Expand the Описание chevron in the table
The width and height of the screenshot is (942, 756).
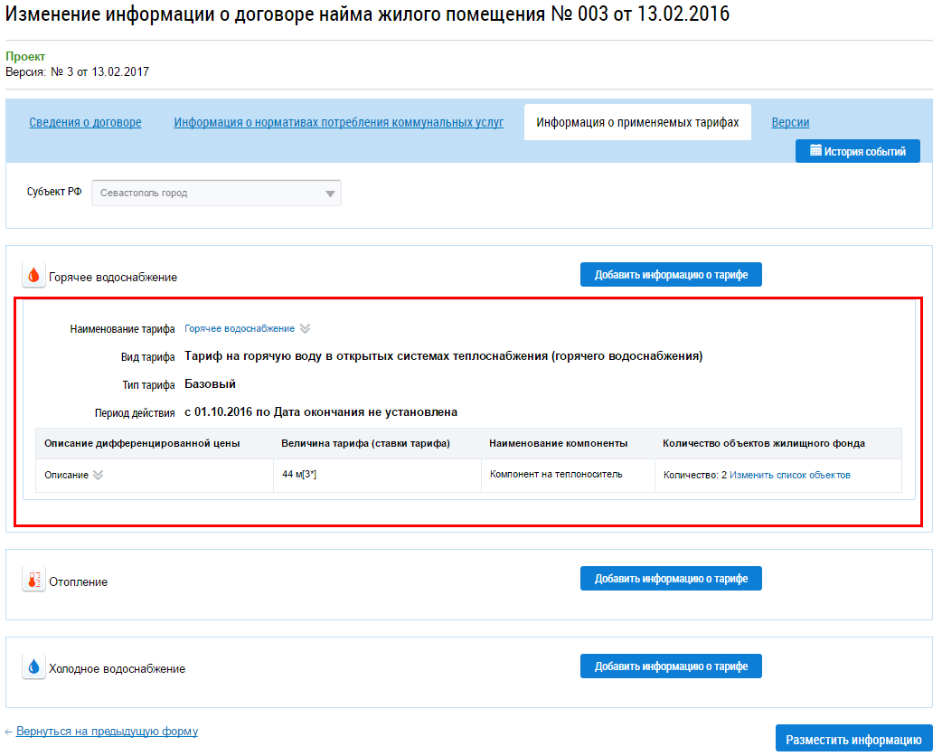(x=99, y=476)
